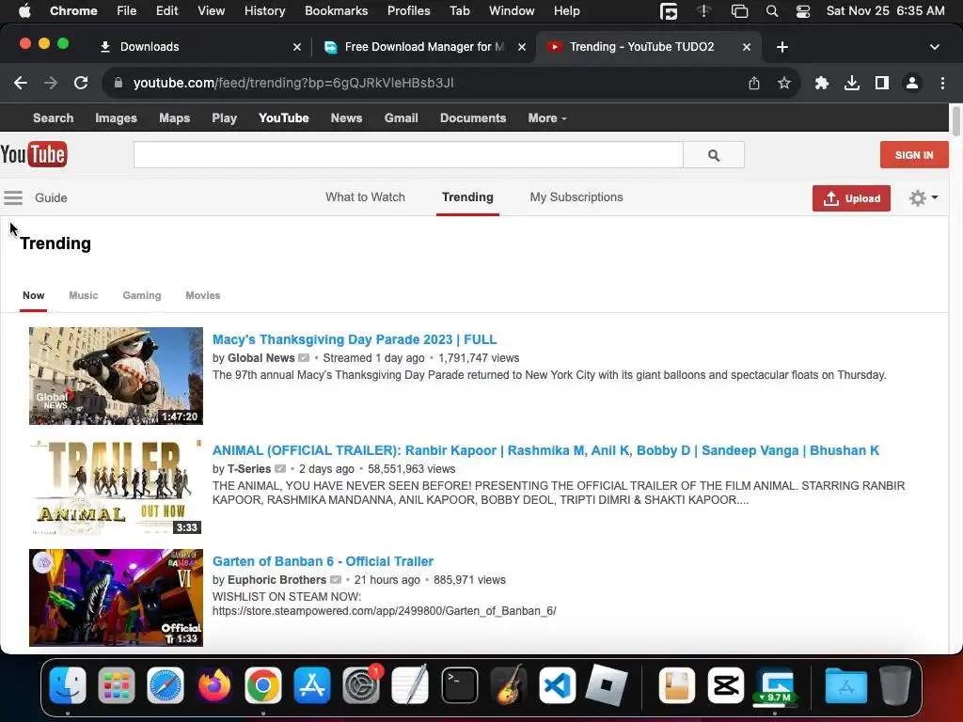Switch to the Downloads tab

pyautogui.click(x=199, y=47)
